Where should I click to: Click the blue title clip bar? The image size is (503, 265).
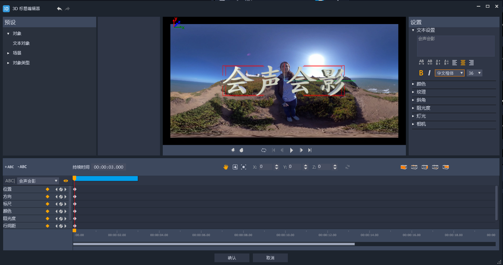pos(107,178)
